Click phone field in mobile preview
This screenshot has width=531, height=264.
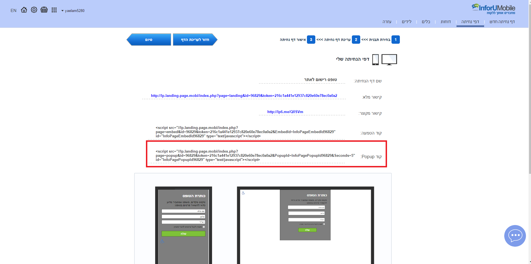[x=183, y=217]
